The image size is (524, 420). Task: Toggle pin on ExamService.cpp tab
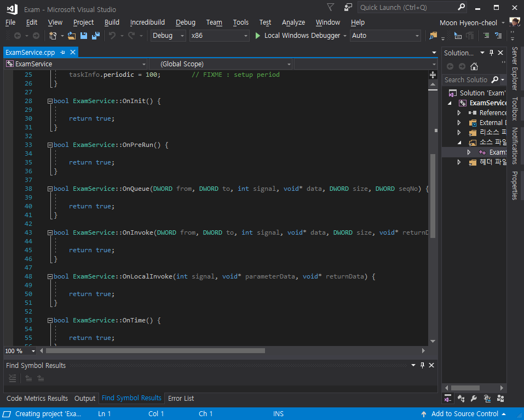(x=62, y=52)
